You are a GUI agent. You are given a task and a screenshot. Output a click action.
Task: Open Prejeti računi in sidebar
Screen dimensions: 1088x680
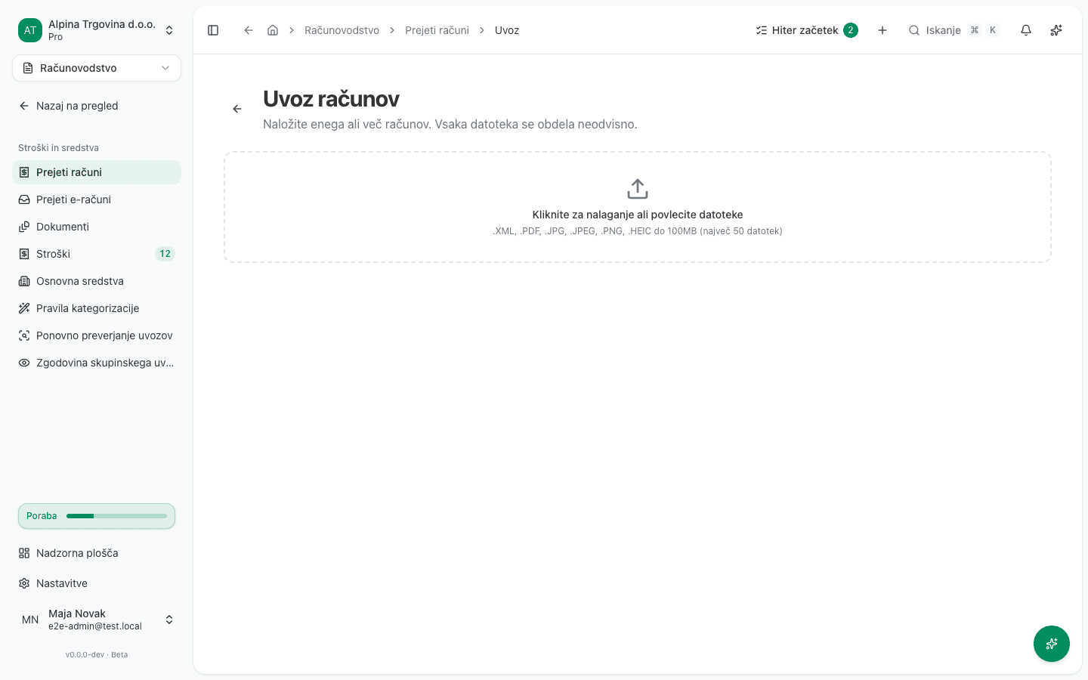pyautogui.click(x=97, y=172)
